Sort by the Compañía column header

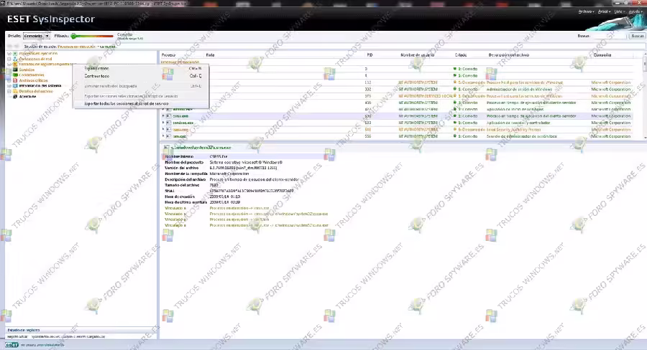coord(602,55)
